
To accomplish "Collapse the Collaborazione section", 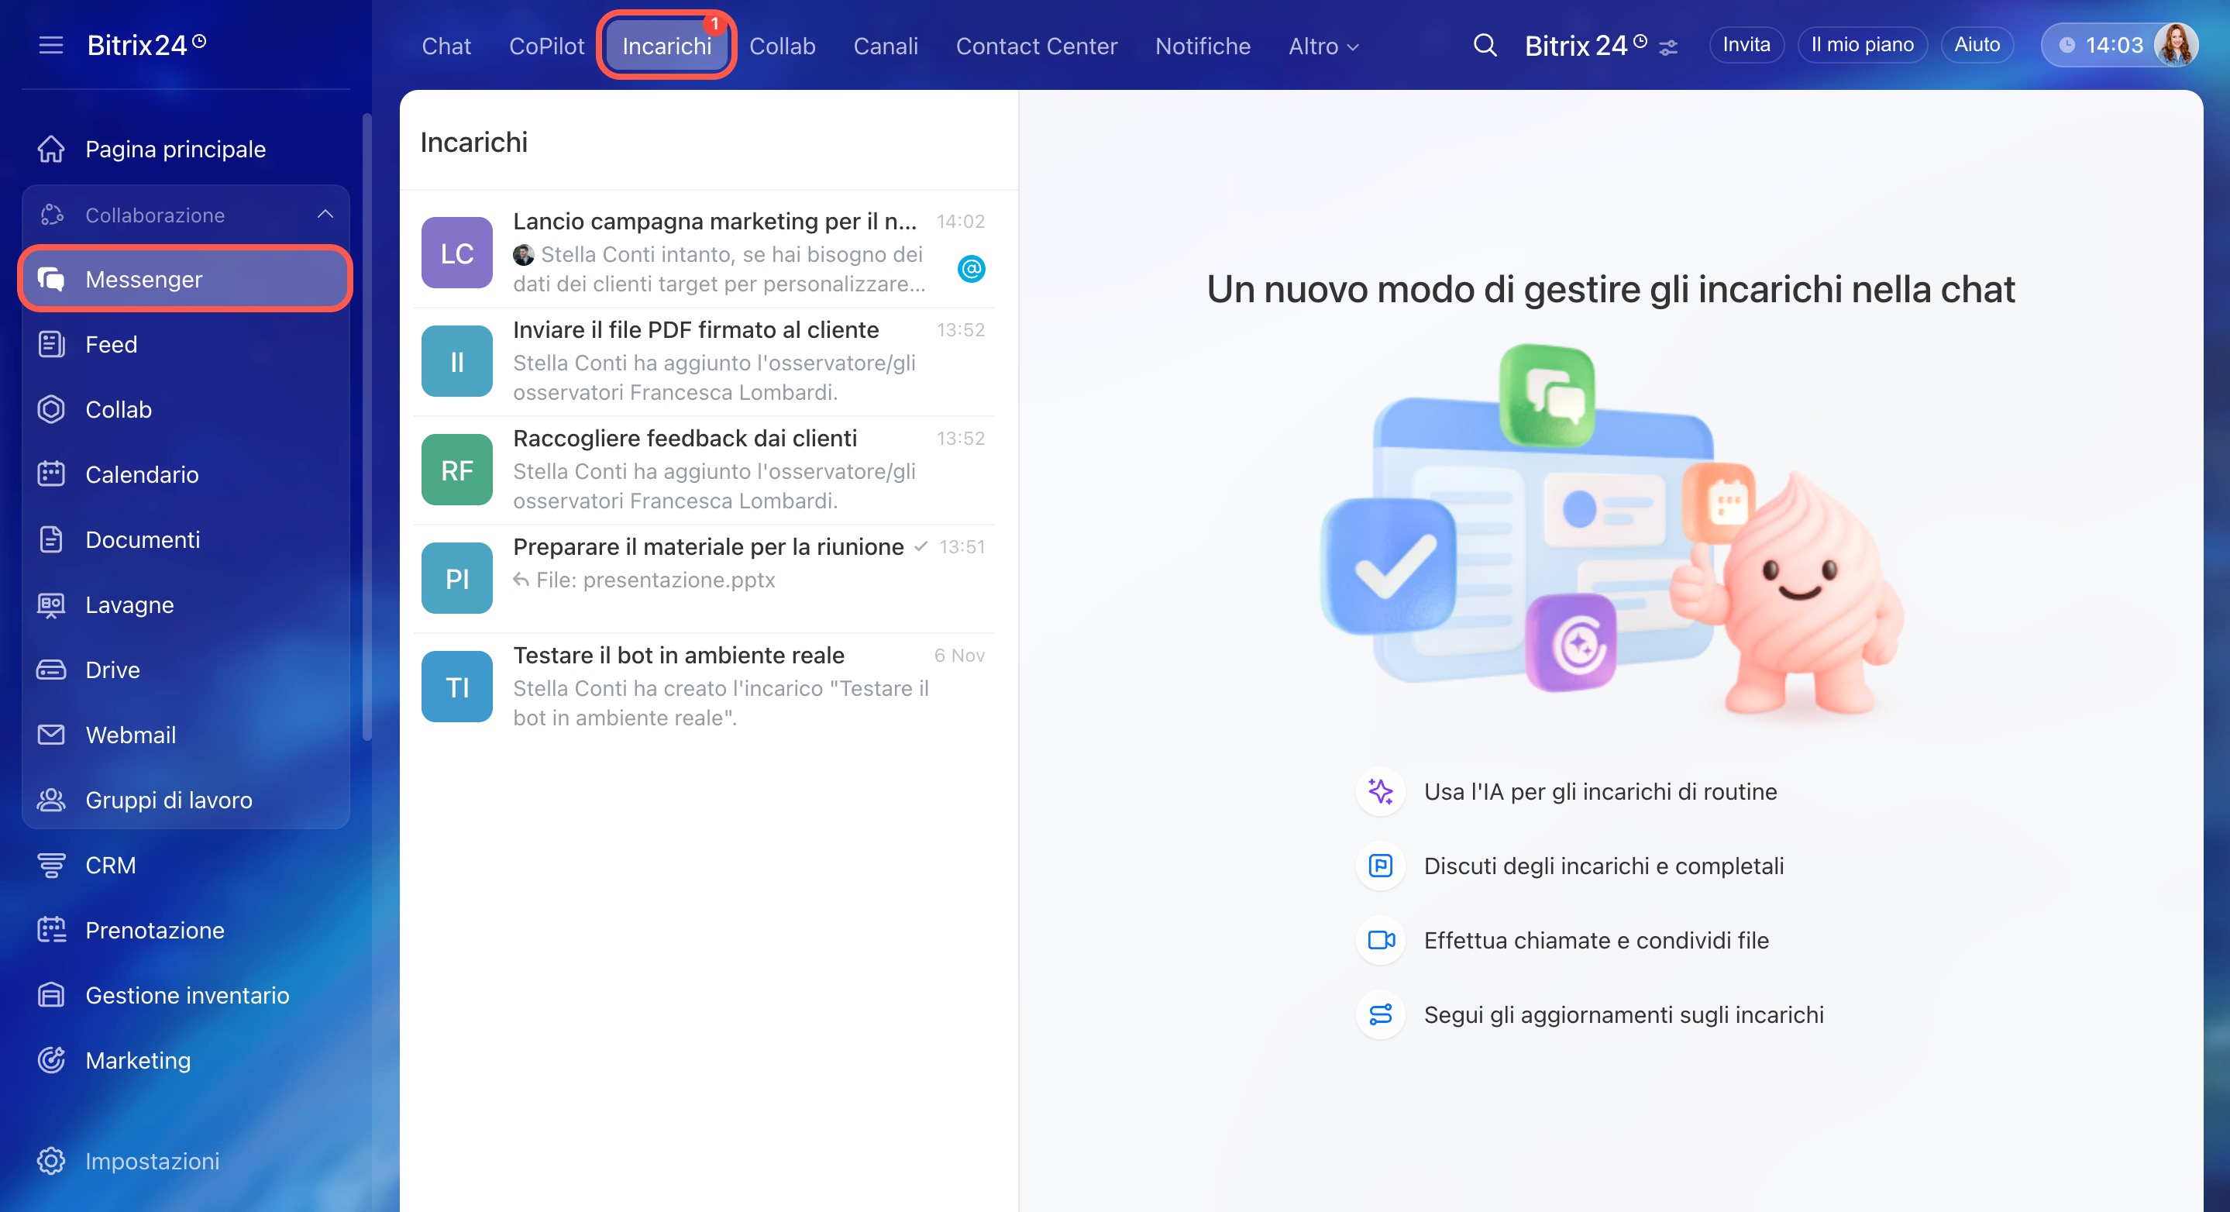I will 325,214.
